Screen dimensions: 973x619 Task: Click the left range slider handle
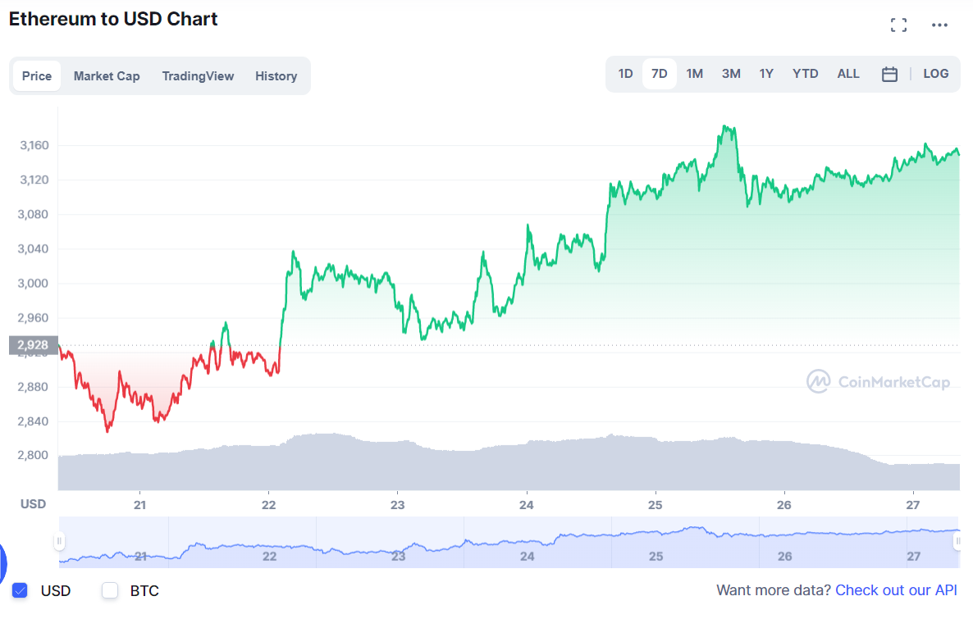(x=59, y=541)
